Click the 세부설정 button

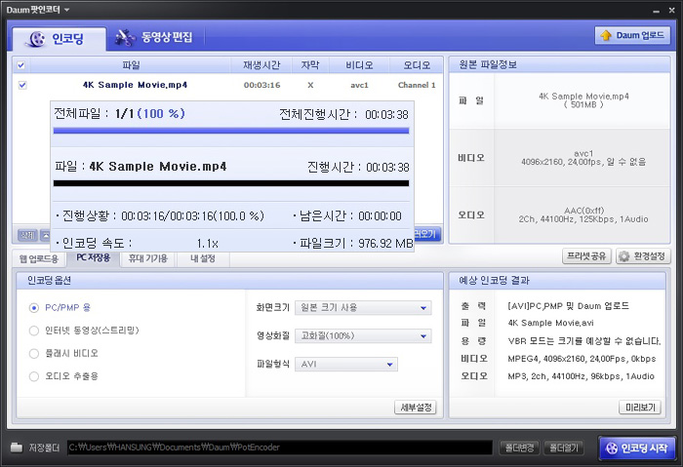coord(416,408)
